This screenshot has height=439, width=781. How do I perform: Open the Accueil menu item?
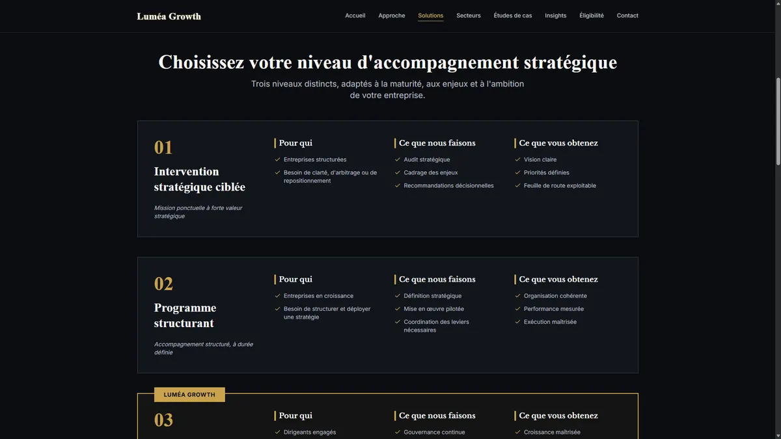[355, 16]
